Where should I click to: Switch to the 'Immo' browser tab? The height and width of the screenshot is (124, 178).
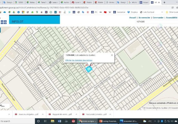point(110,2)
